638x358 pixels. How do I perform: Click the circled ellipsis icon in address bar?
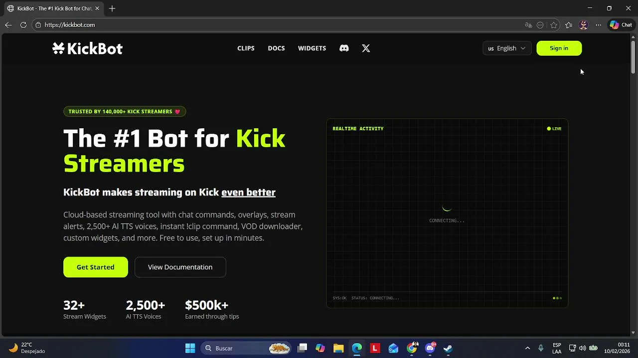(x=540, y=25)
